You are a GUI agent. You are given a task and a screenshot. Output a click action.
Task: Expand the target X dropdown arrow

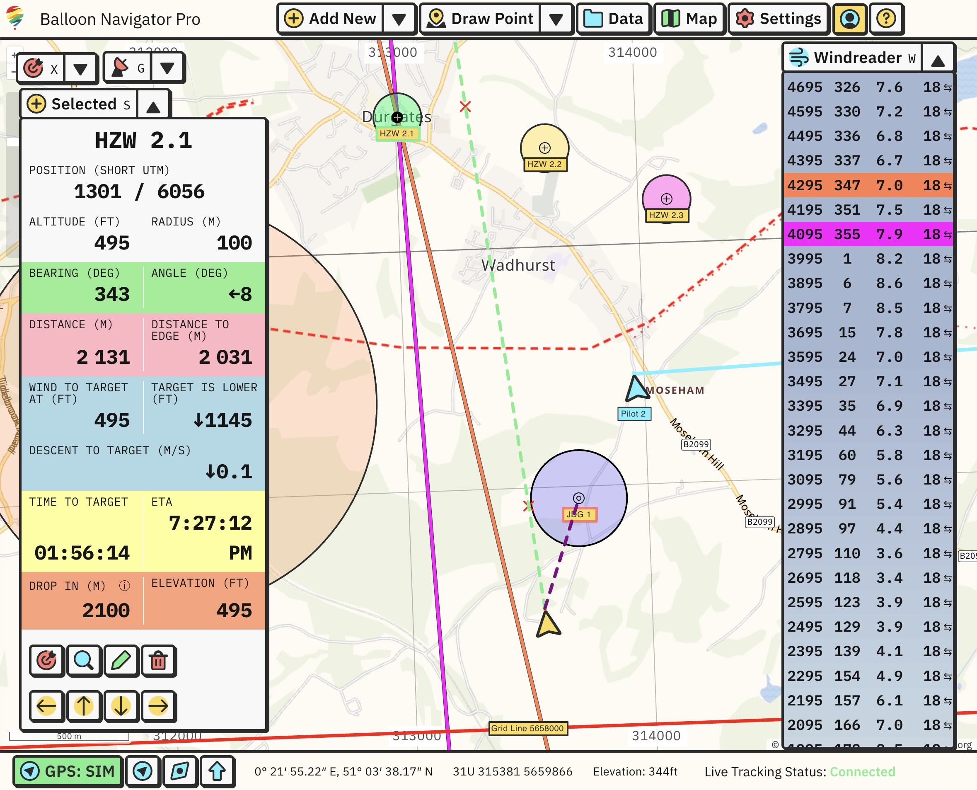coord(80,68)
